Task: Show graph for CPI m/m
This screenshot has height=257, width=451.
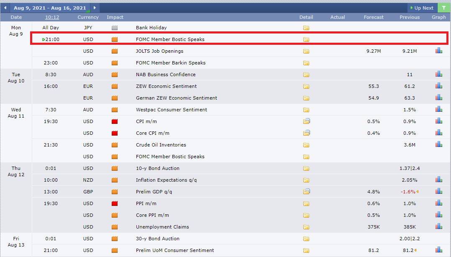Action: 438,121
